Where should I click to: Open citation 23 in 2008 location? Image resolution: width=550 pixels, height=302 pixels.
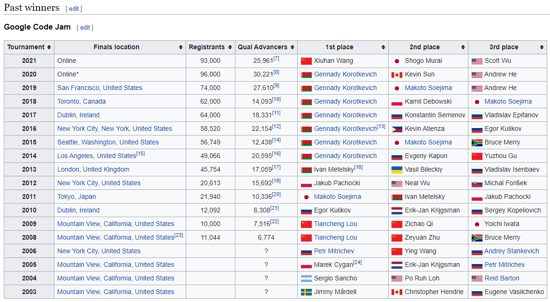point(179,235)
